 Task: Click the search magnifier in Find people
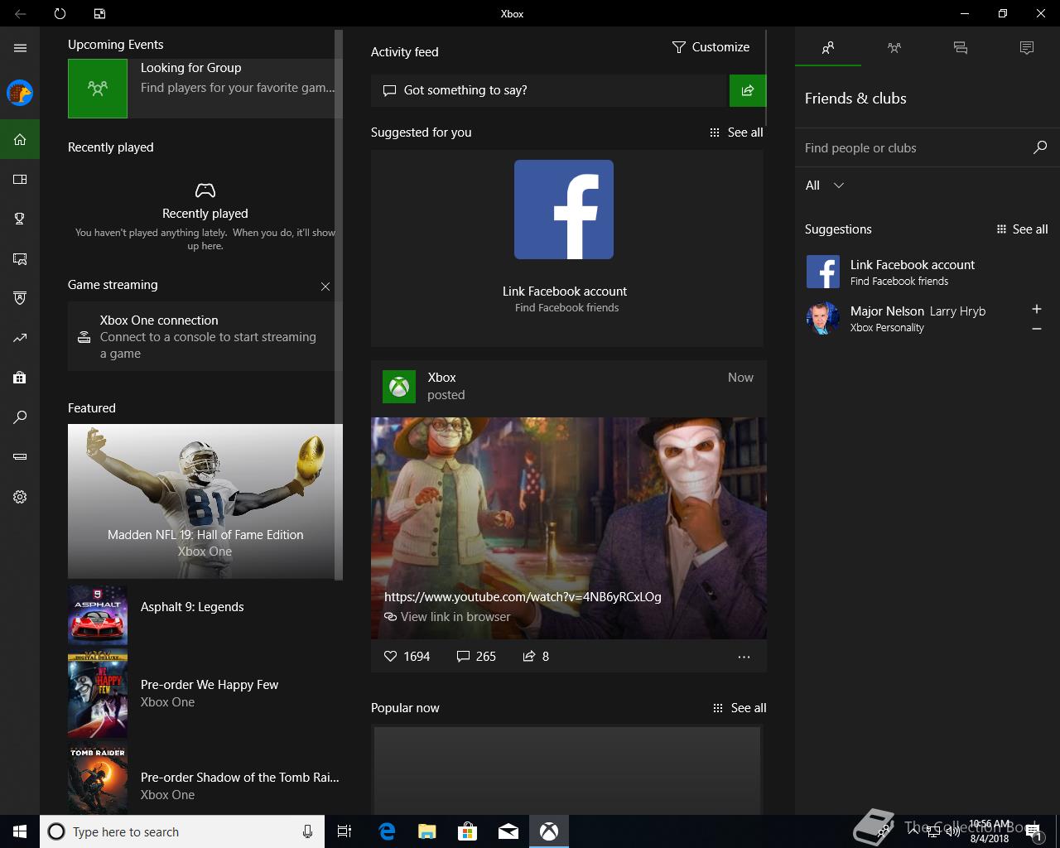tap(1040, 147)
